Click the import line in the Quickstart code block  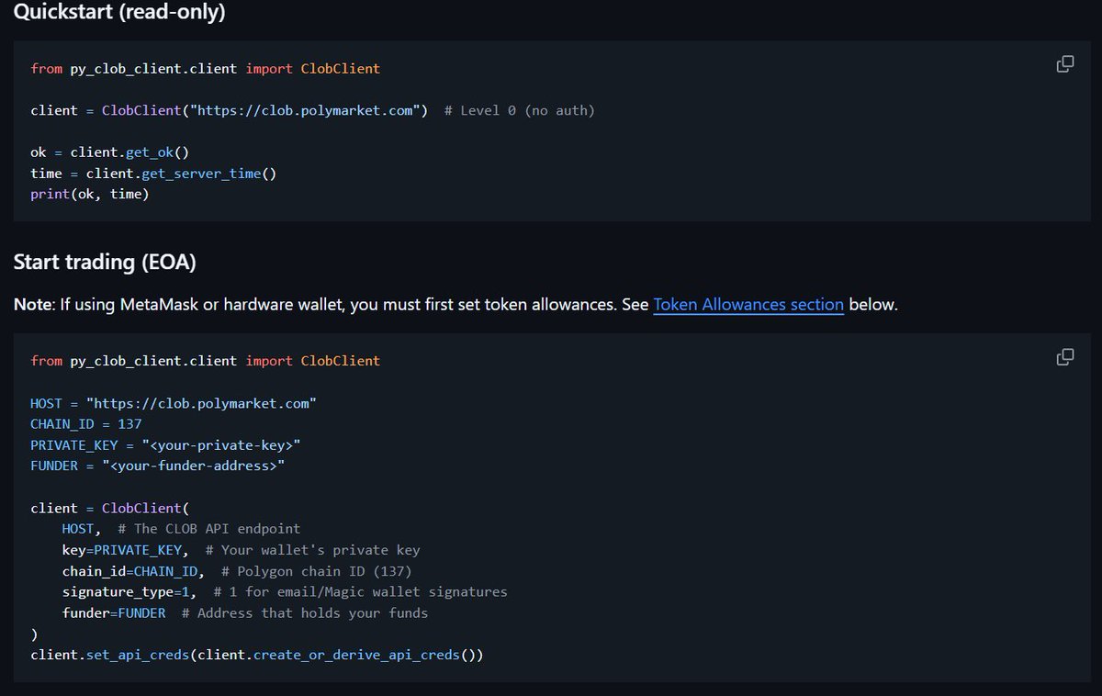coord(205,68)
